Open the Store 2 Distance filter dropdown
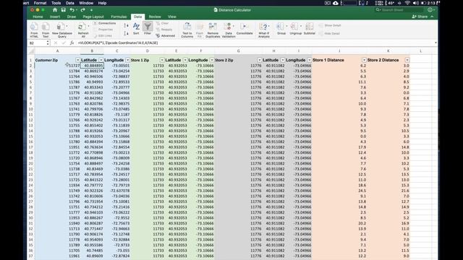Image resolution: width=463 pixels, height=260 pixels. (x=407, y=60)
